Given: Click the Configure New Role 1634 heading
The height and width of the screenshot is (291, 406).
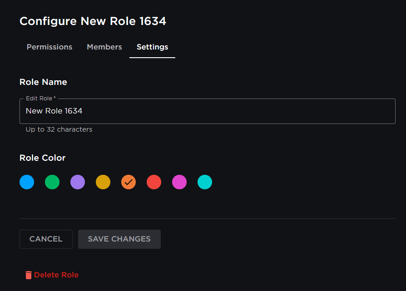Looking at the screenshot, I should pyautogui.click(x=93, y=21).
